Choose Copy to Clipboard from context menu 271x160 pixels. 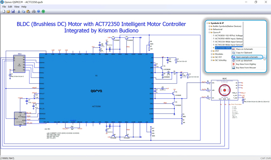pos(244,53)
